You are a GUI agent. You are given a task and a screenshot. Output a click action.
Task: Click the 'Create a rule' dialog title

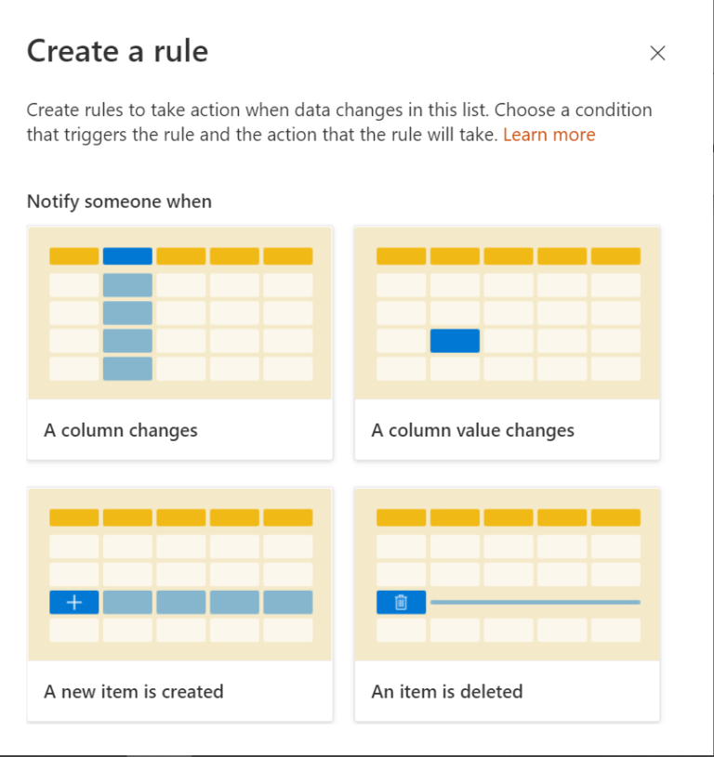point(117,51)
